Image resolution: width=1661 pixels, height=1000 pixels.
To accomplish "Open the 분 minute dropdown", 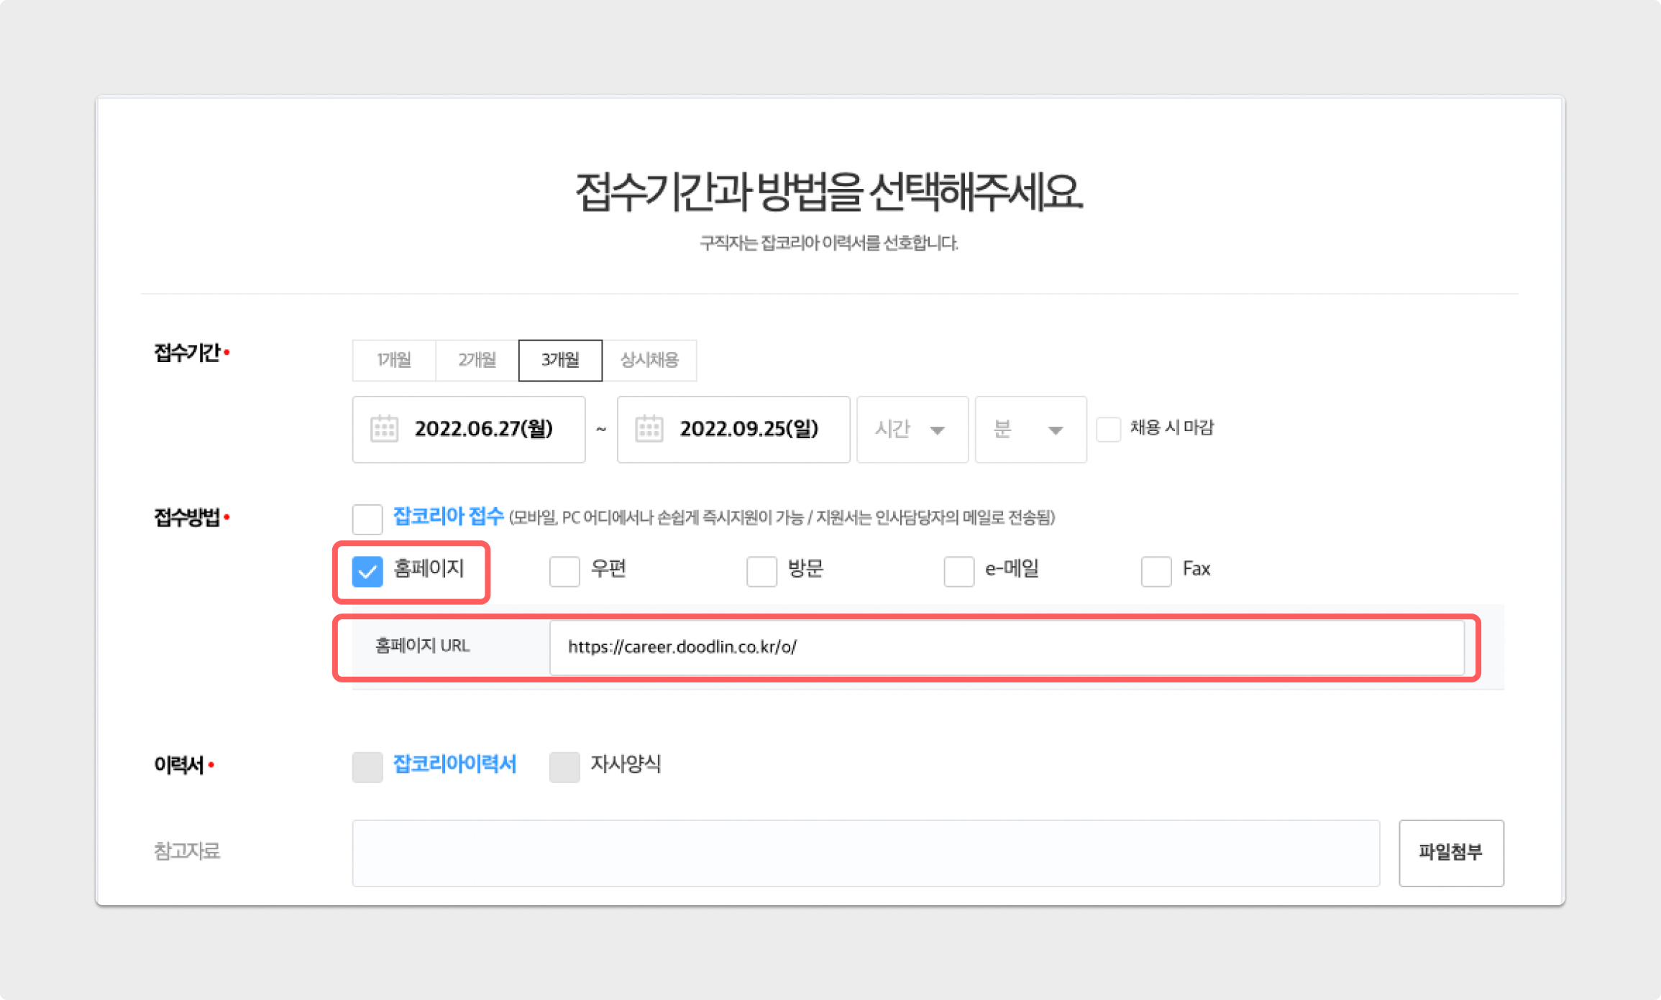I will coord(1030,430).
